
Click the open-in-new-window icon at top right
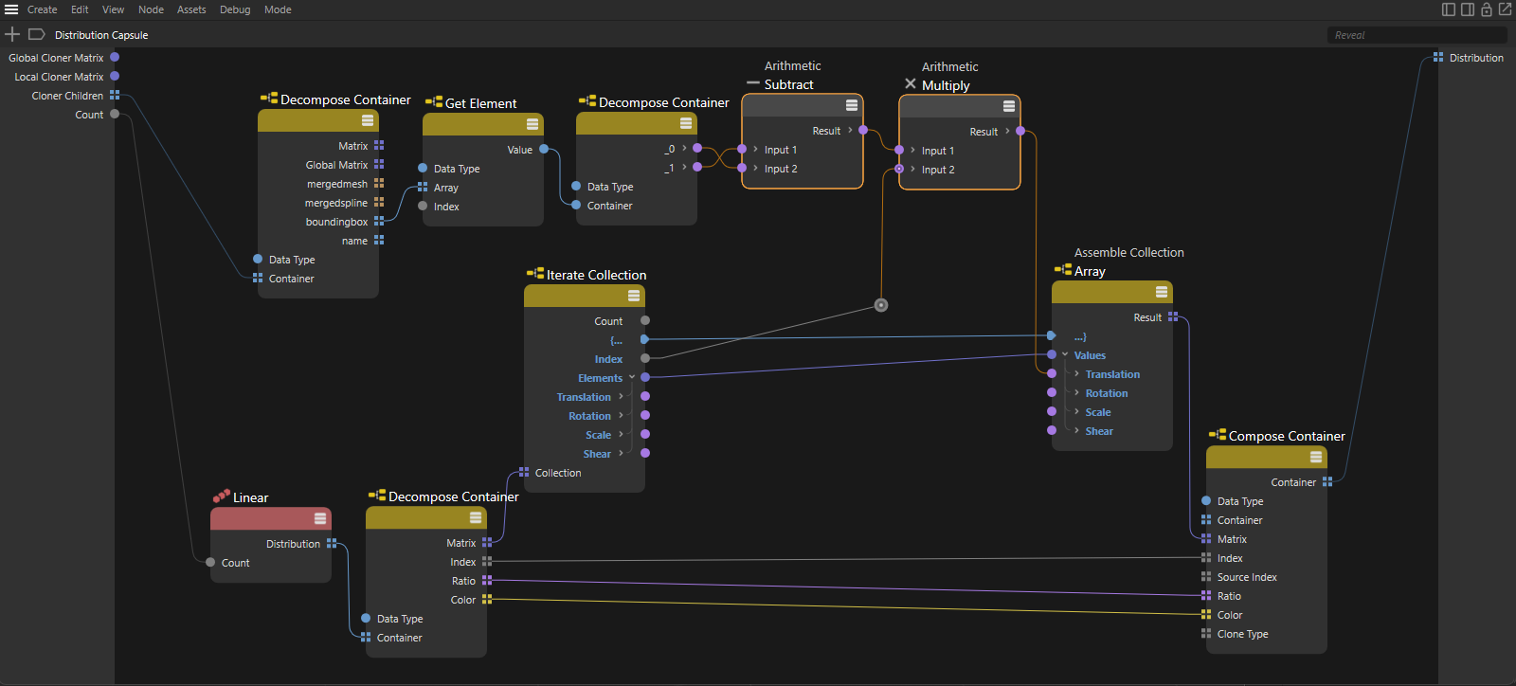1505,9
